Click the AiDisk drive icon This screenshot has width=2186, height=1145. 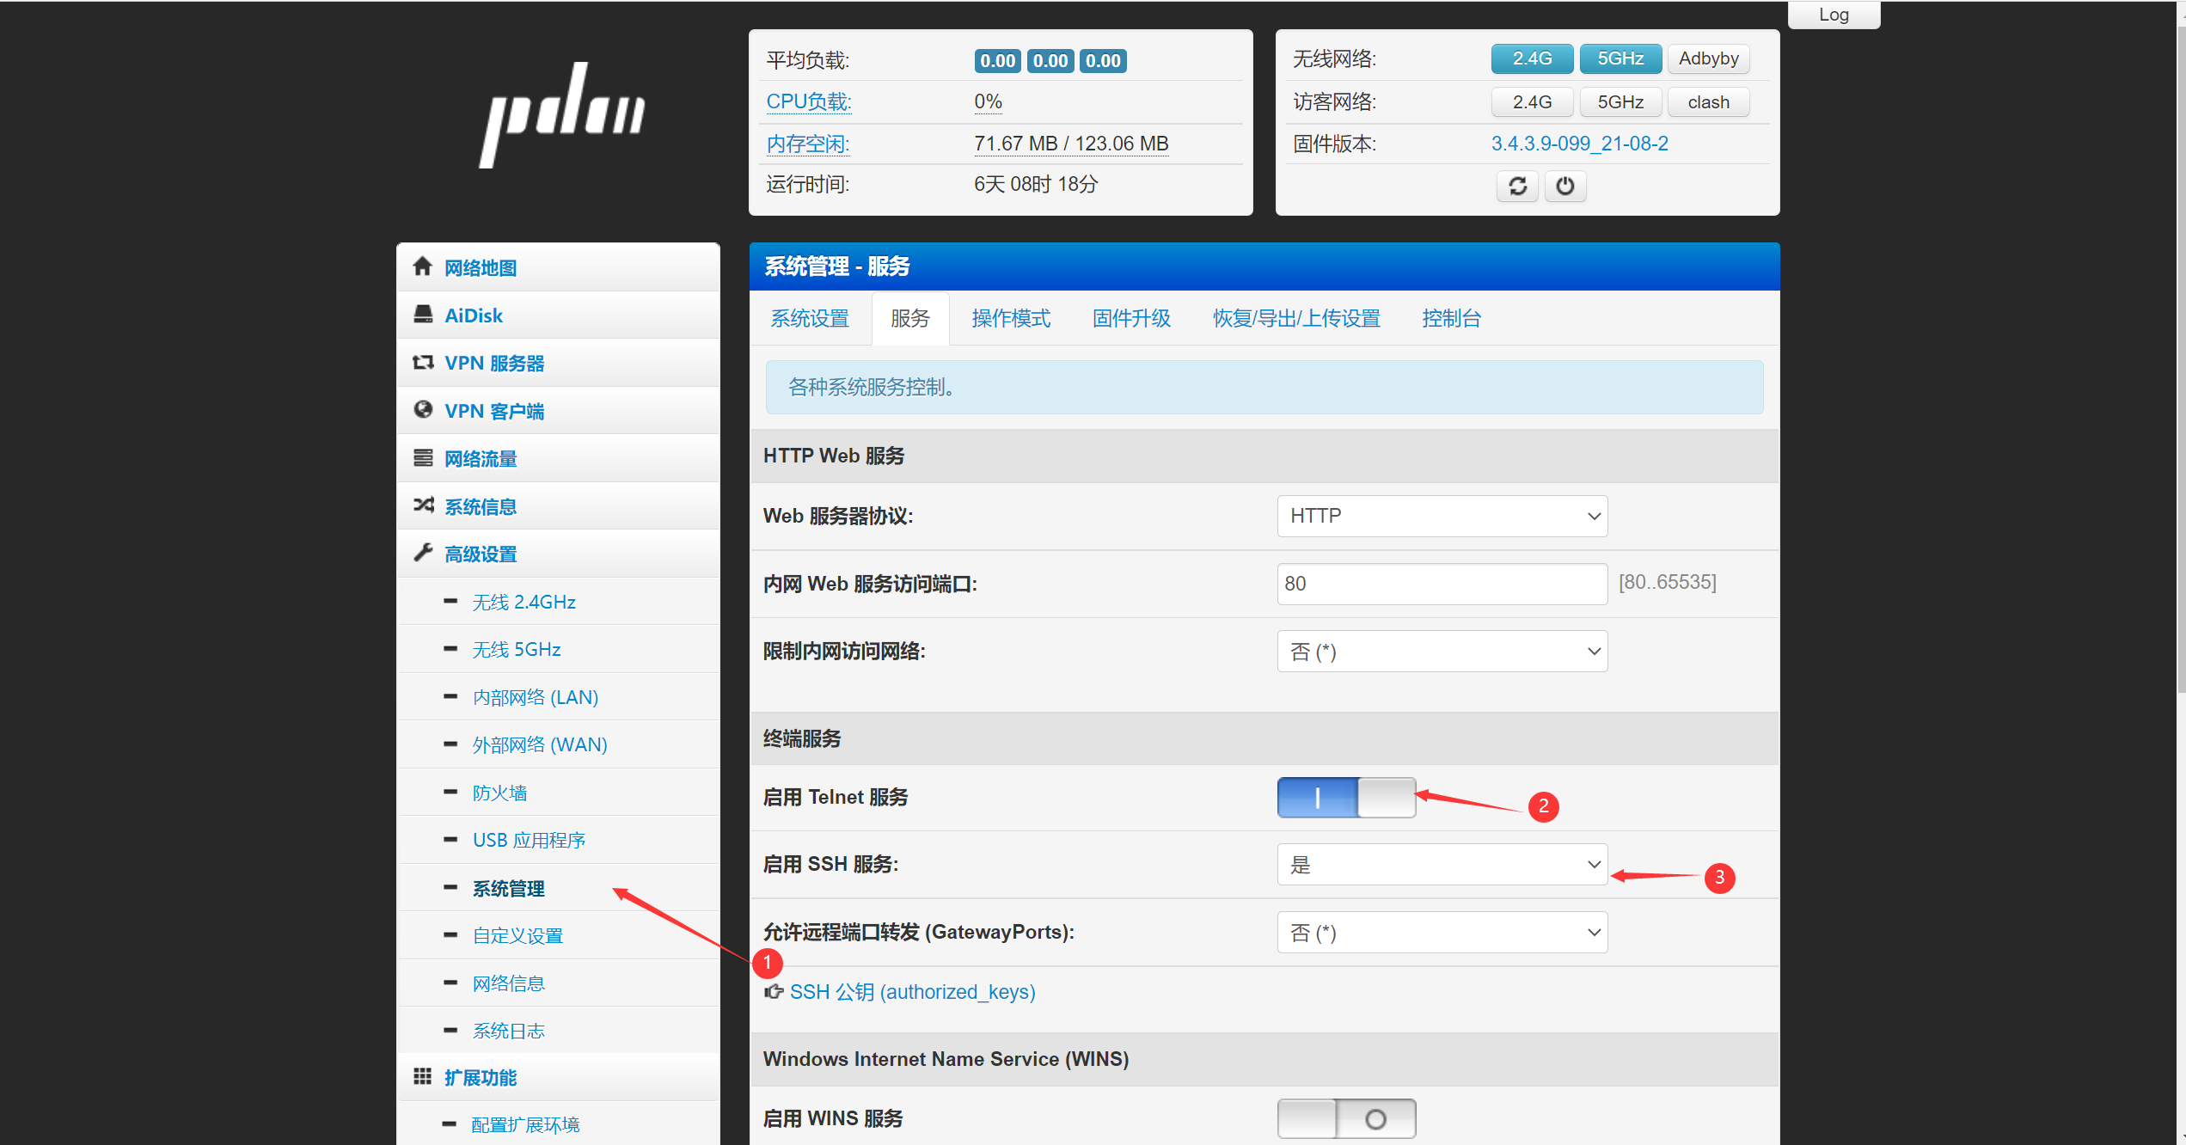click(x=423, y=315)
